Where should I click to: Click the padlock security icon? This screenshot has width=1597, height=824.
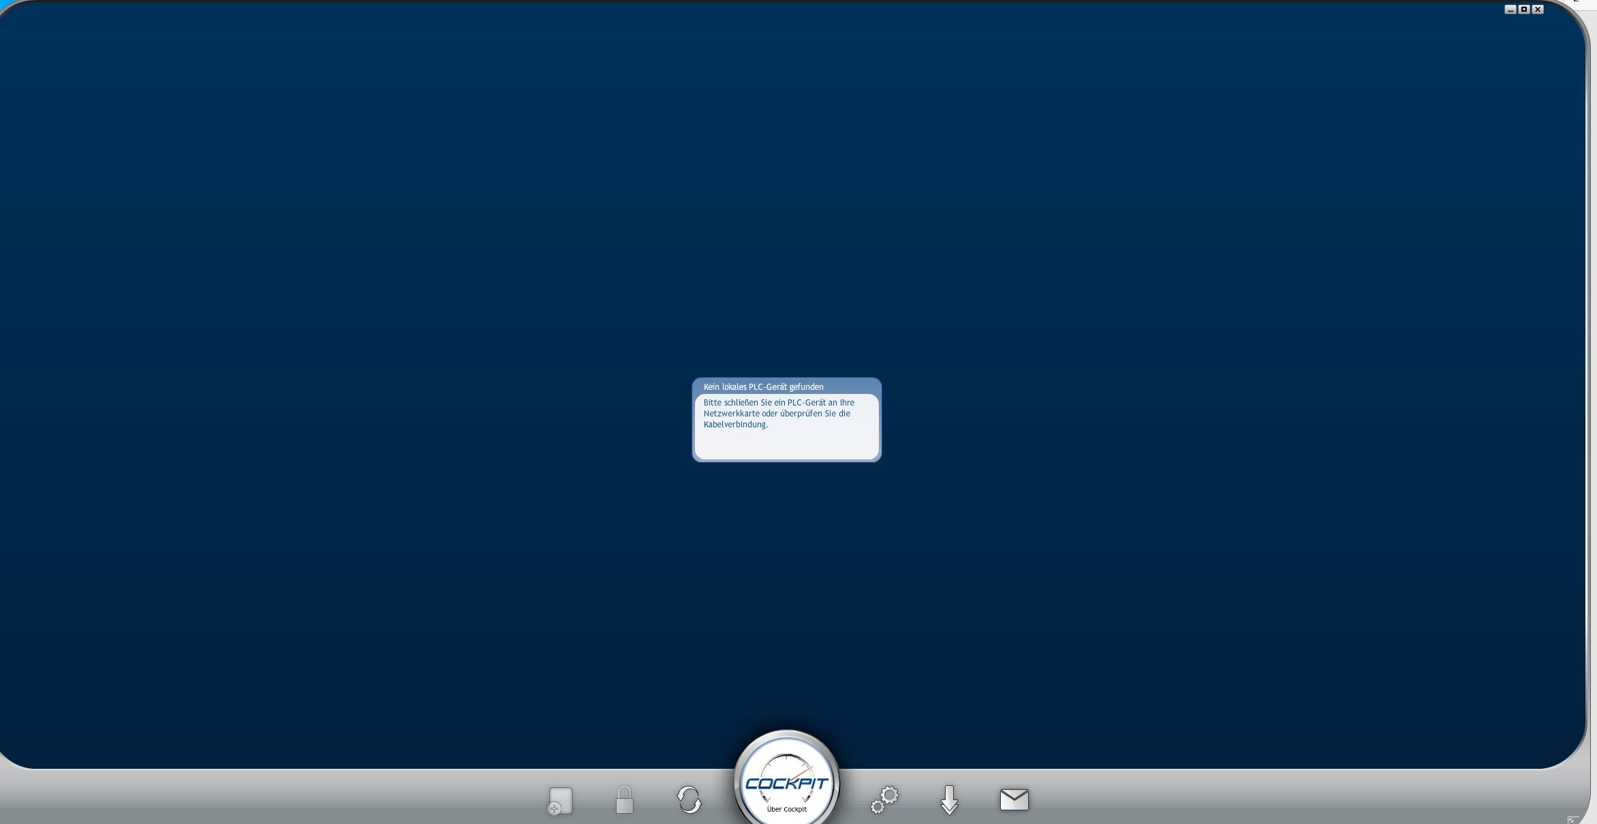pyautogui.click(x=624, y=800)
